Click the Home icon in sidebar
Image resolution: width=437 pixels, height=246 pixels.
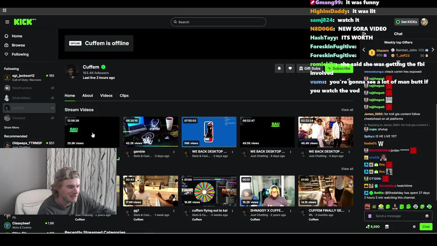[6, 36]
